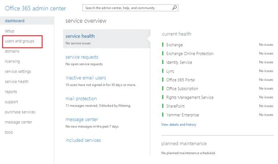Click No issues status for Exchange
278x164 pixels.
(266, 44)
